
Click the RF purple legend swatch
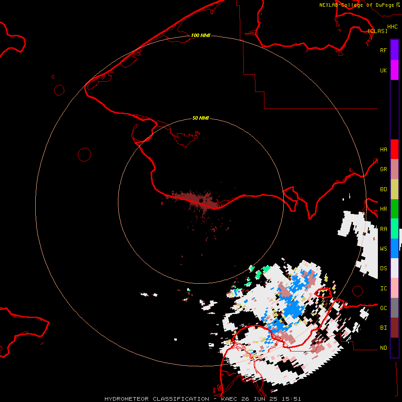click(x=394, y=50)
